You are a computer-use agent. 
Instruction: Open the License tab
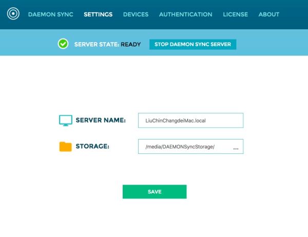(235, 14)
